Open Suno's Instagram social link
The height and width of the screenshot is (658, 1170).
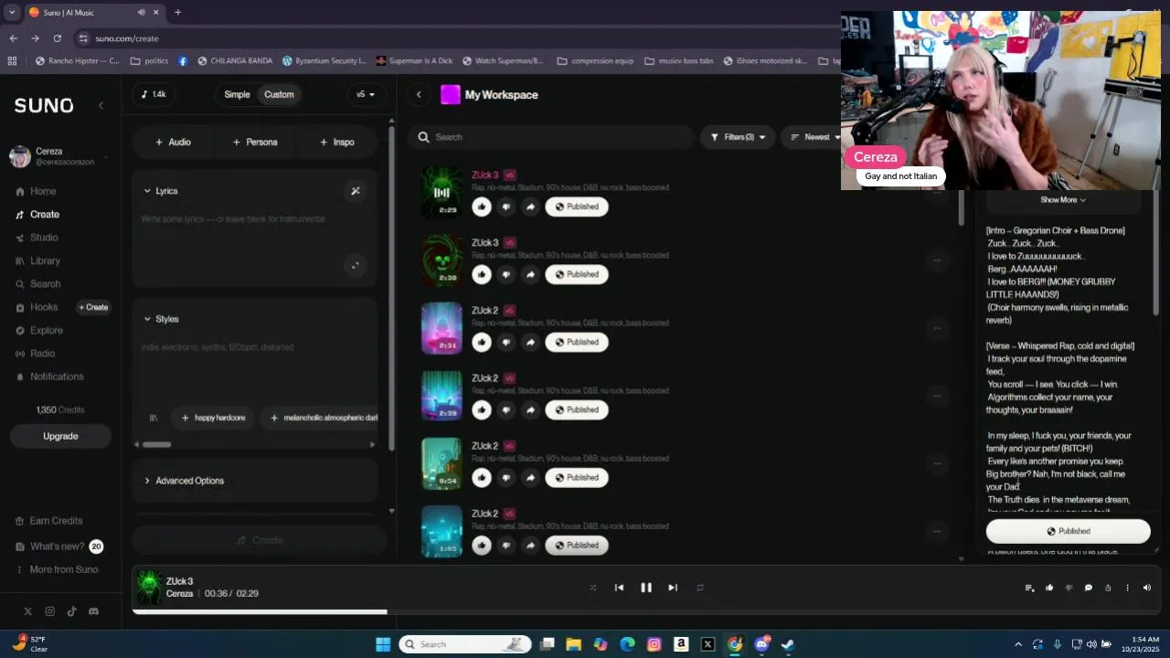click(49, 611)
